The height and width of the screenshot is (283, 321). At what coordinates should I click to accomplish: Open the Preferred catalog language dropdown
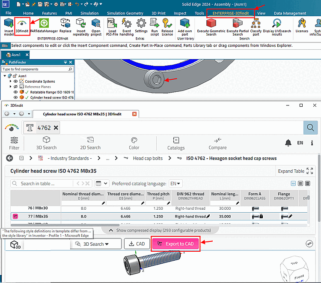175,184
